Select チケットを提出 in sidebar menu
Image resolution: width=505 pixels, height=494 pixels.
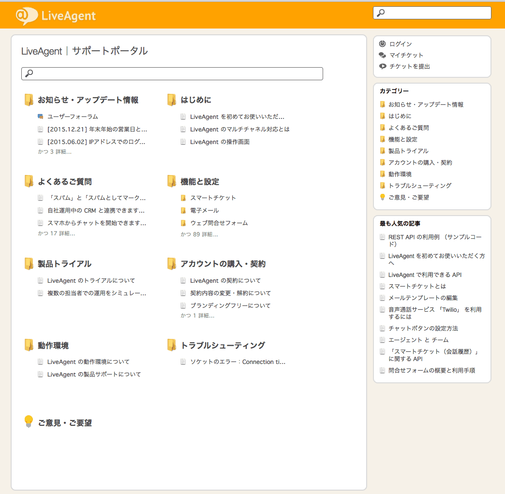tap(409, 66)
